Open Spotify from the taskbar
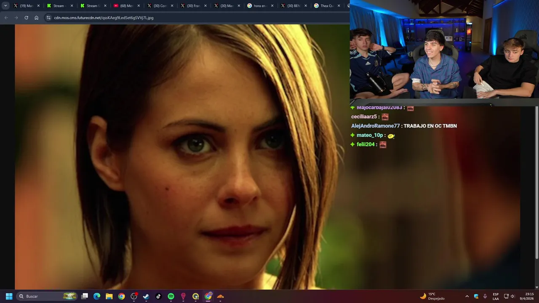The width and height of the screenshot is (539, 303). tap(171, 296)
